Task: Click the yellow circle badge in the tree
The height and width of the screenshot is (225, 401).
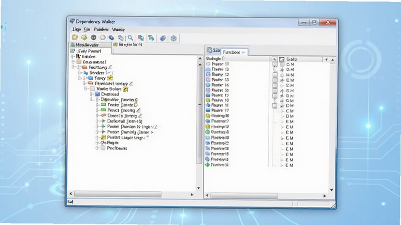Action: 135,105
